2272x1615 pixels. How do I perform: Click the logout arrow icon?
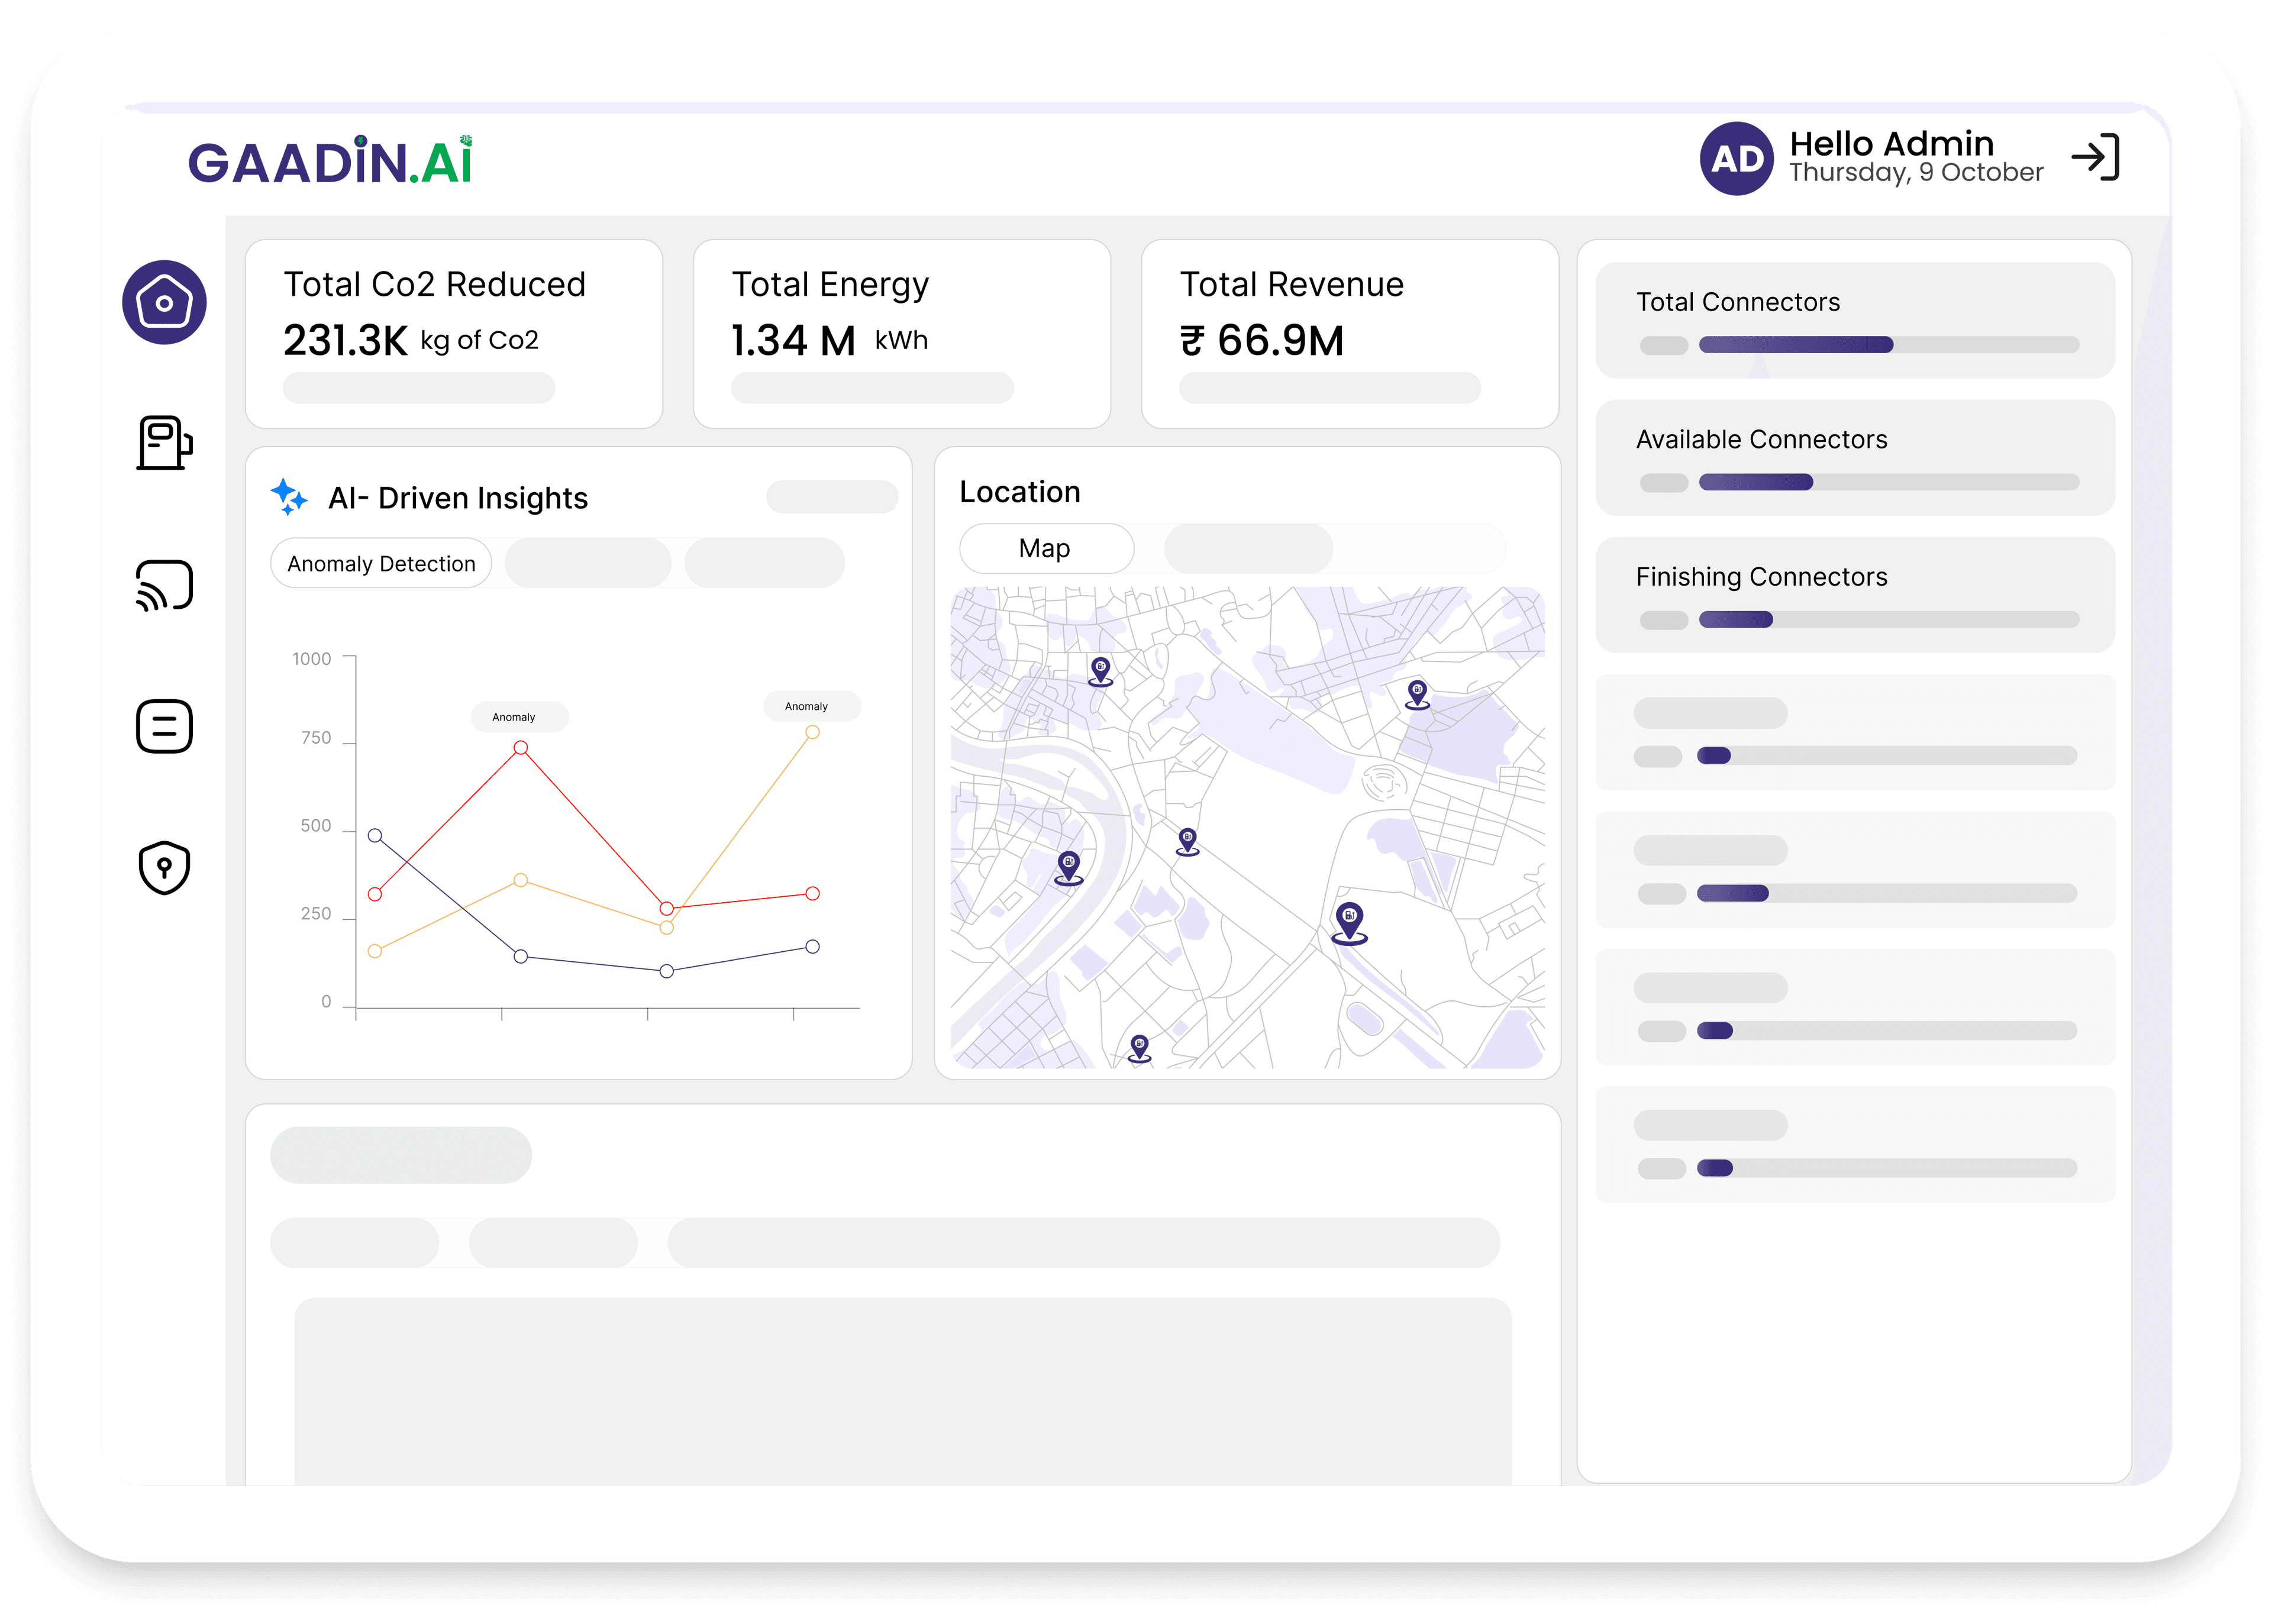(x=2095, y=158)
